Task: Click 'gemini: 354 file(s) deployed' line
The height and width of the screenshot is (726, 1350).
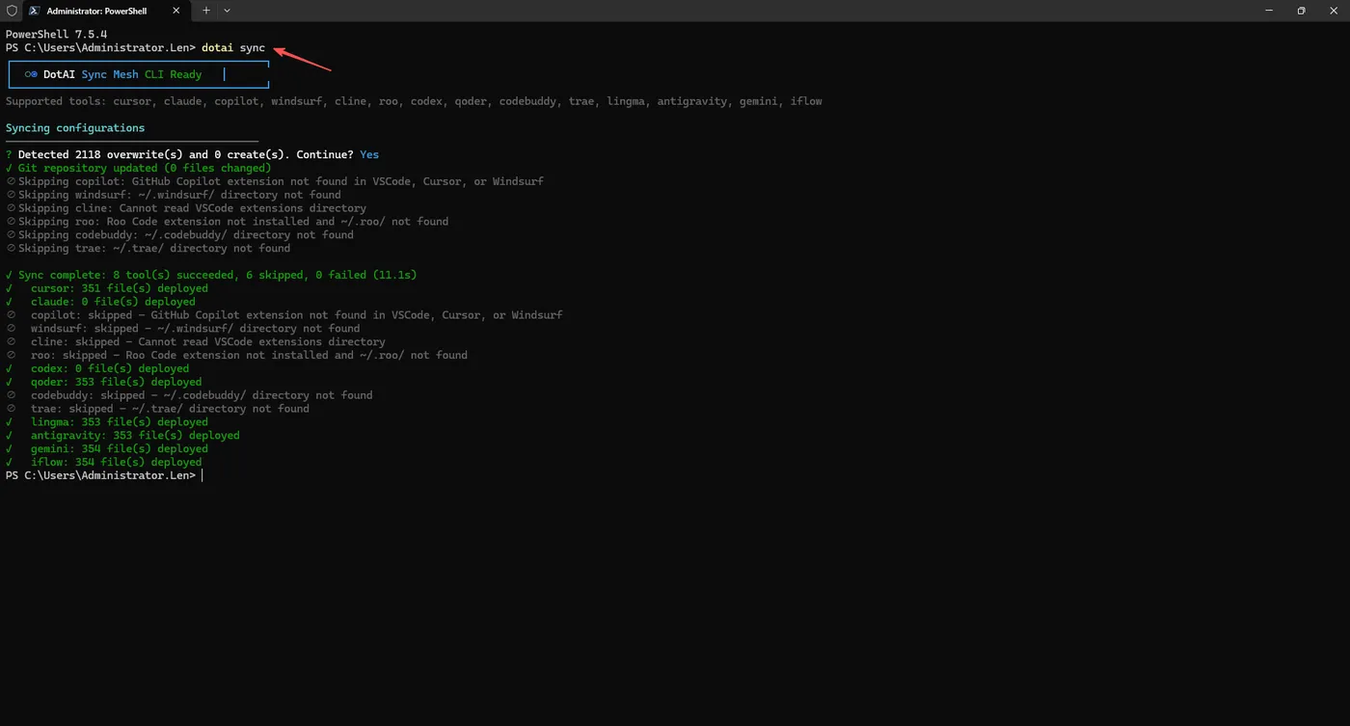Action: point(107,449)
